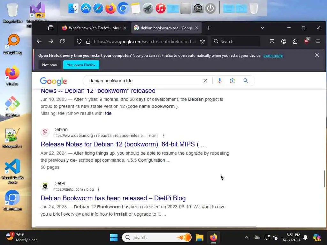The image size is (327, 245).
Task: Open Firefox View tab icon
Action: coord(51,28)
